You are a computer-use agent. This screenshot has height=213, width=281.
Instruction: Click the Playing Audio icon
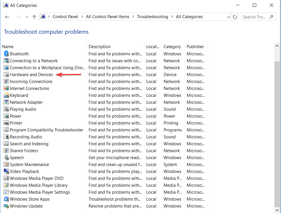pyautogui.click(x=6, y=109)
